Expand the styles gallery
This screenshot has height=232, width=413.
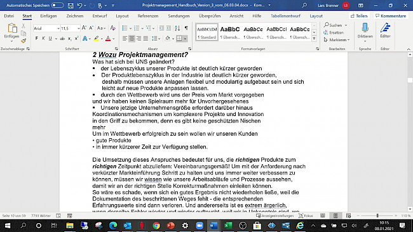tap(315, 39)
